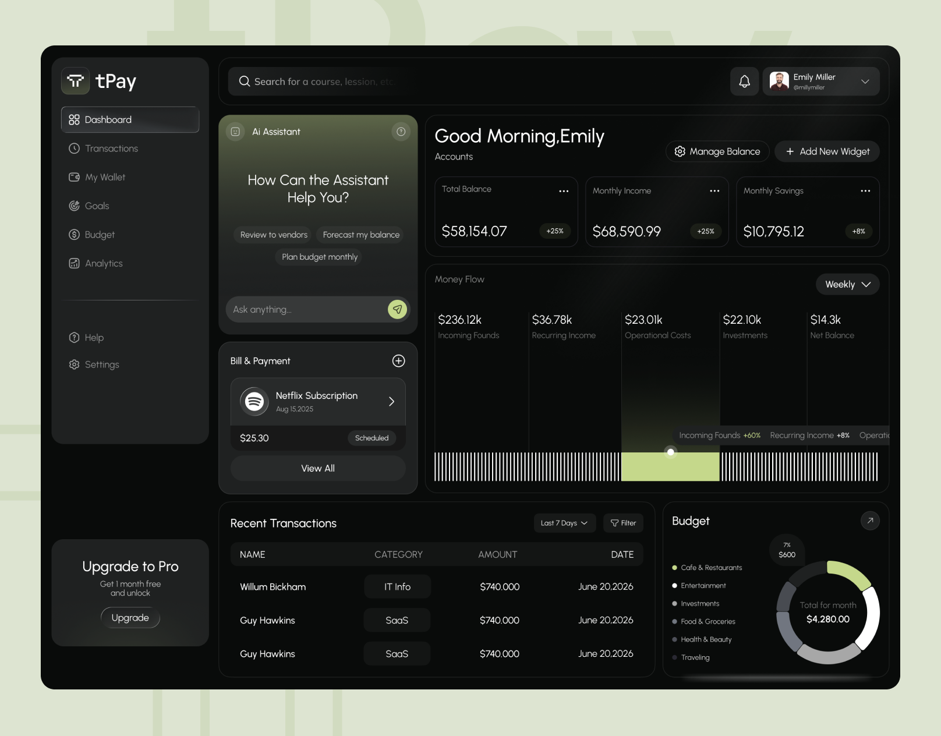Screen dimensions: 941x736
Task: Click Manage Balance button
Action: pos(717,151)
